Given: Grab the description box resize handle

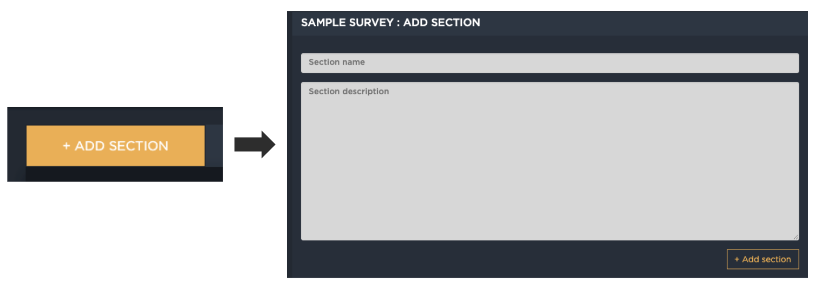Looking at the screenshot, I should [x=796, y=237].
